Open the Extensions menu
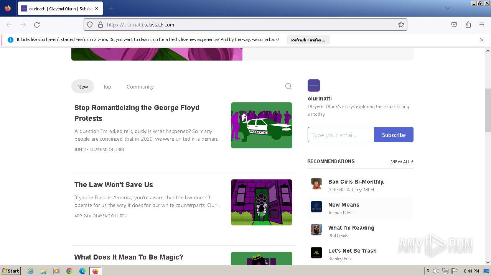 [468, 25]
